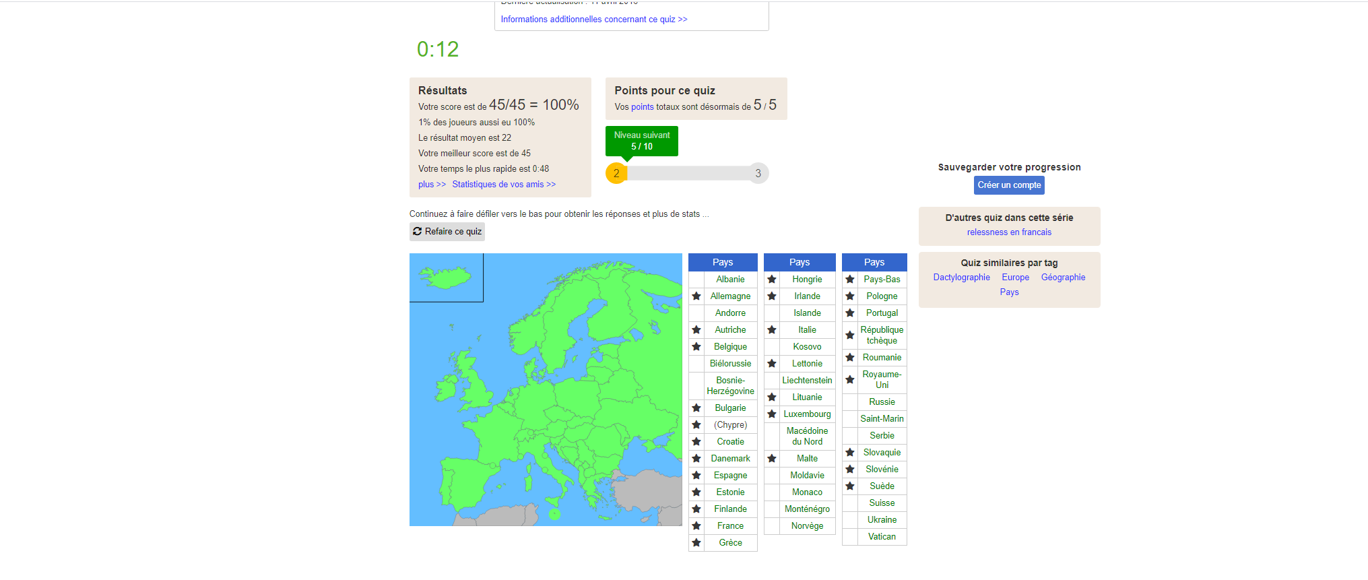The height and width of the screenshot is (580, 1368).
Task: Click the star icon beside Pays-Bas
Action: (x=850, y=279)
